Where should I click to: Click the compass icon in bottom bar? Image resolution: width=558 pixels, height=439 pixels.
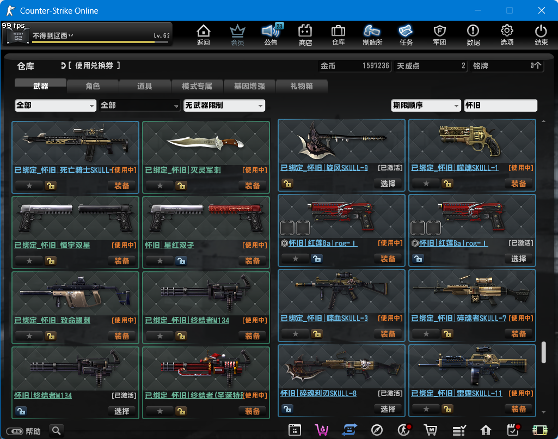click(377, 430)
